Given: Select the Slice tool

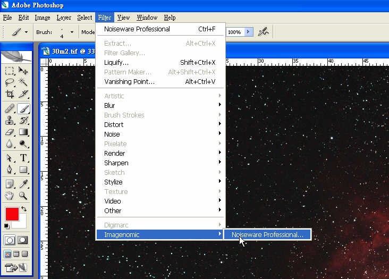Looking at the screenshot, I should pos(23,94).
